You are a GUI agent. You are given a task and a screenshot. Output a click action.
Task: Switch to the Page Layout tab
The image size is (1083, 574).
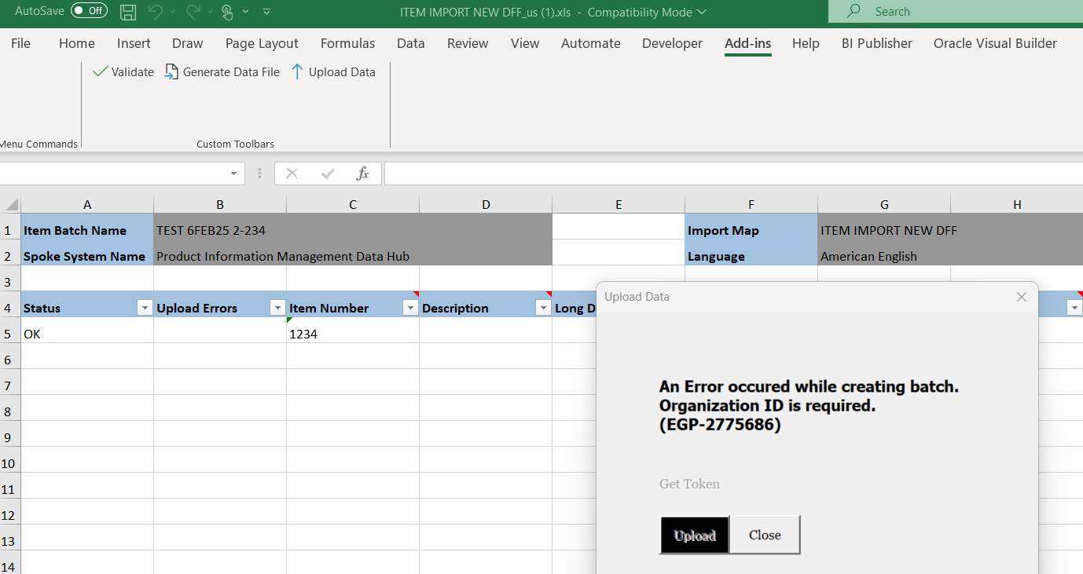pyautogui.click(x=262, y=43)
